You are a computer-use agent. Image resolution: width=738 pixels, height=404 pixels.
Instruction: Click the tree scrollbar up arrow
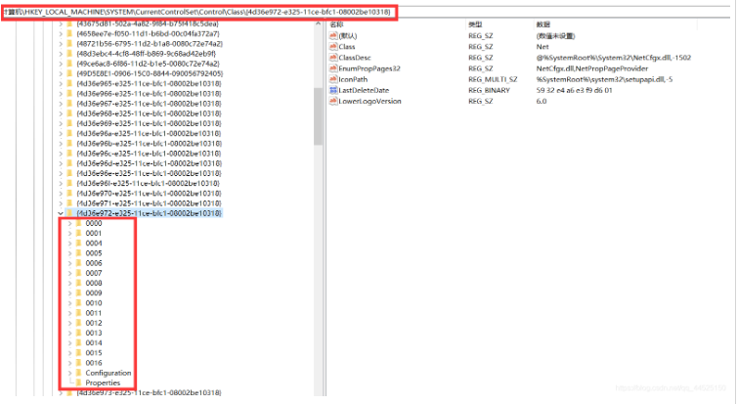click(318, 23)
